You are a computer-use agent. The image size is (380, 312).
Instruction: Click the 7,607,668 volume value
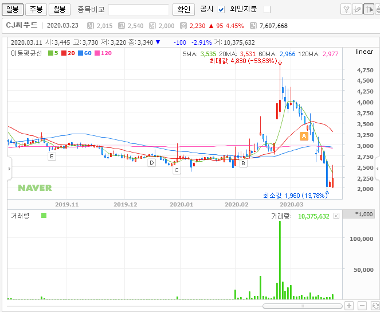[x=273, y=26]
